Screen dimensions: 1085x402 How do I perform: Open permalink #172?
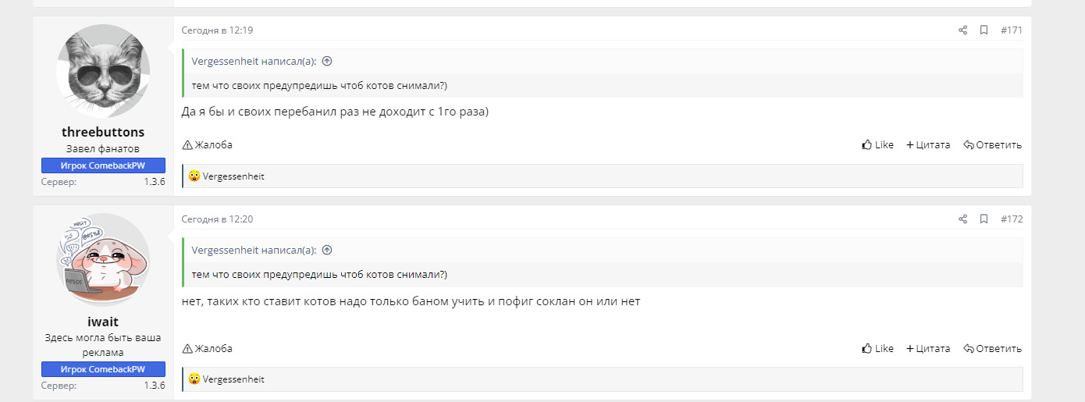[1012, 219]
